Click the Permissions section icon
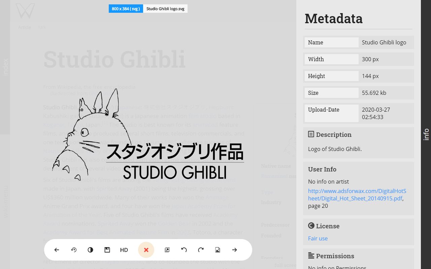This screenshot has width=431, height=269. click(311, 256)
